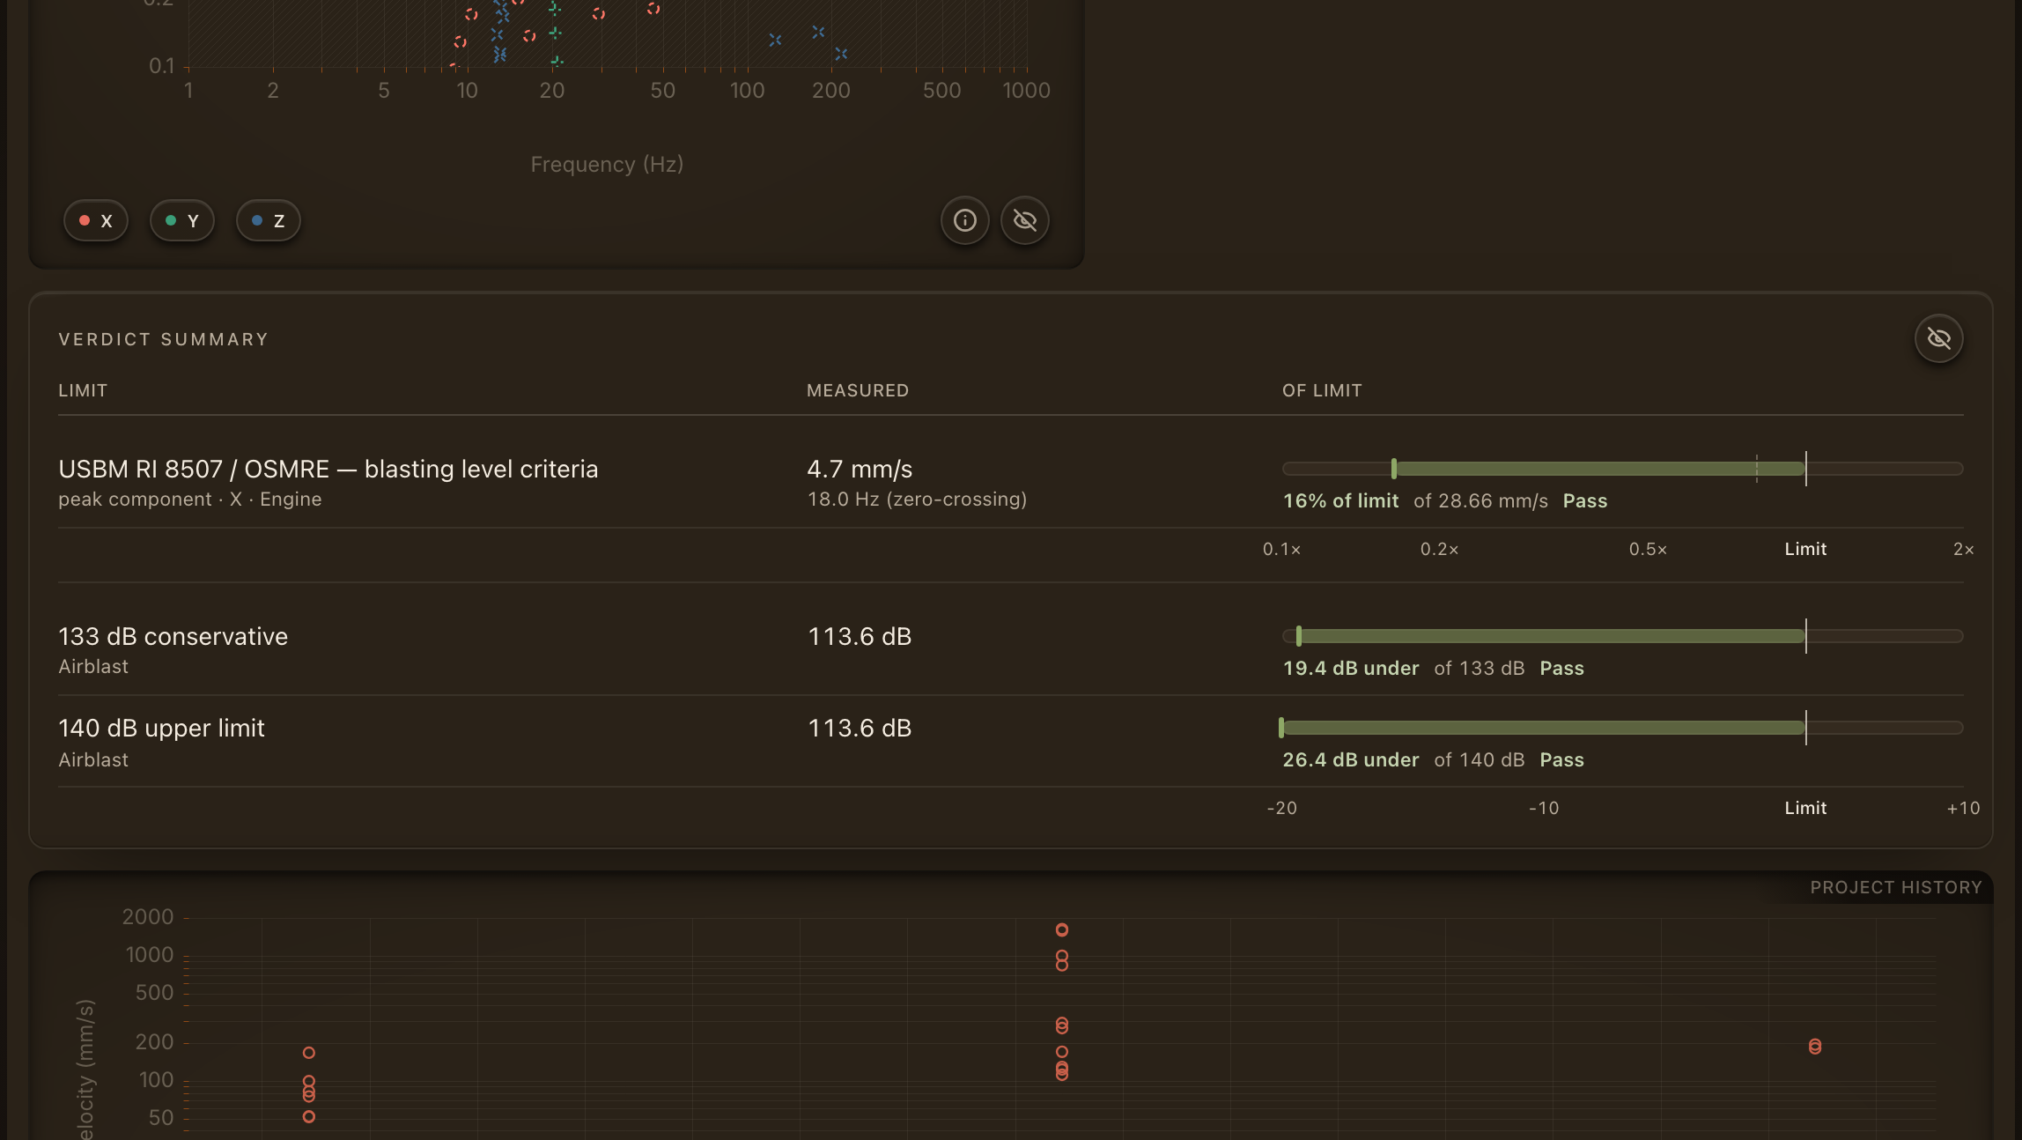Click the OF LIMIT column header
2022x1140 pixels.
1322,390
